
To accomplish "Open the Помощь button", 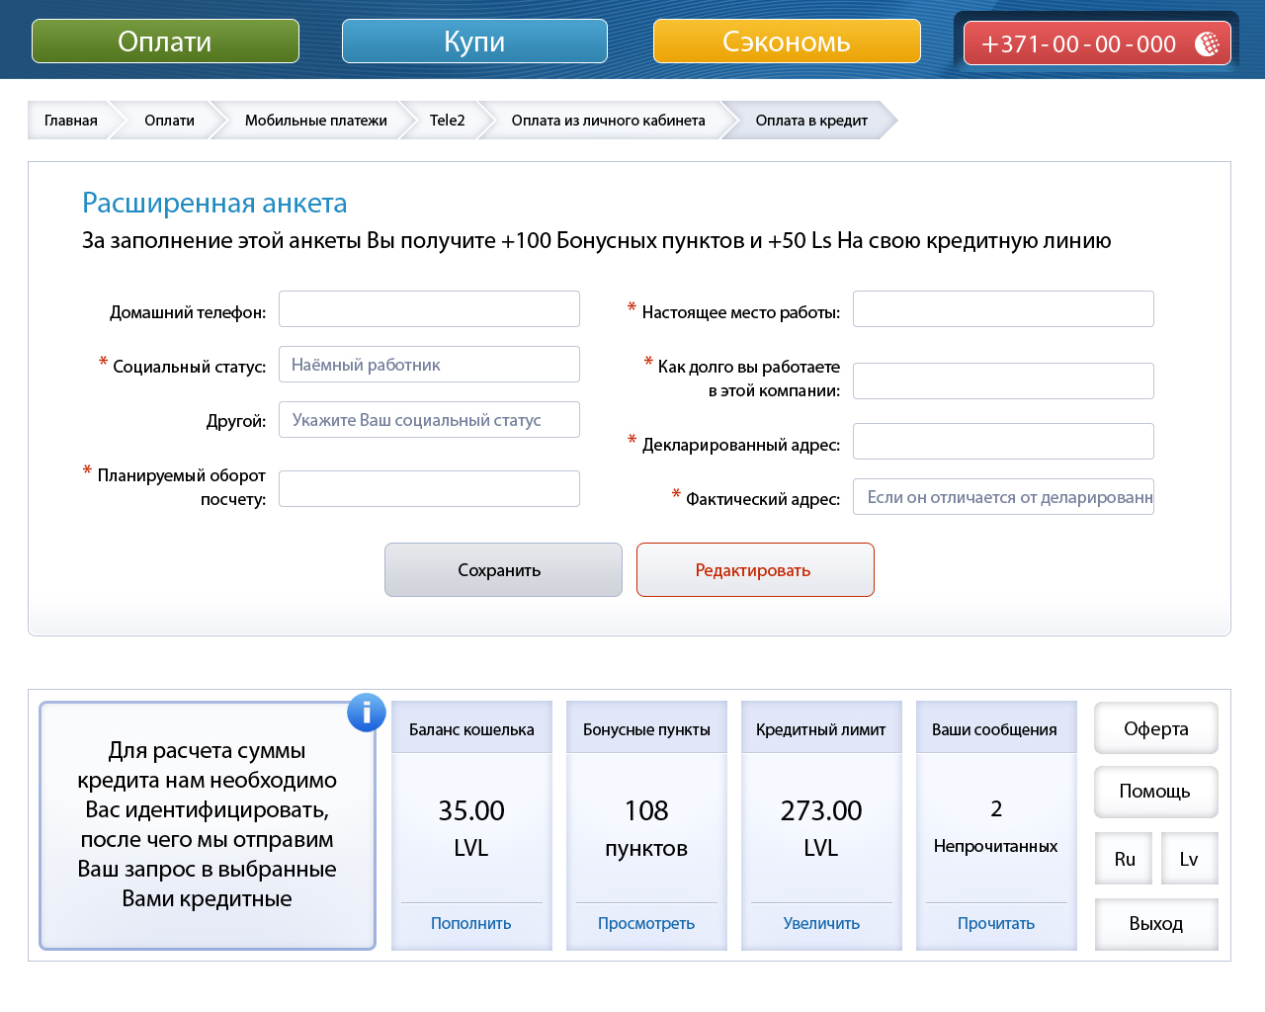I will click(x=1156, y=792).
